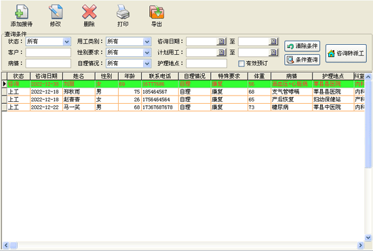Click the 修改 edit icon

(x=56, y=12)
